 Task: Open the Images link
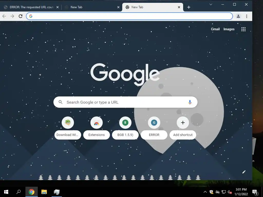point(229,29)
